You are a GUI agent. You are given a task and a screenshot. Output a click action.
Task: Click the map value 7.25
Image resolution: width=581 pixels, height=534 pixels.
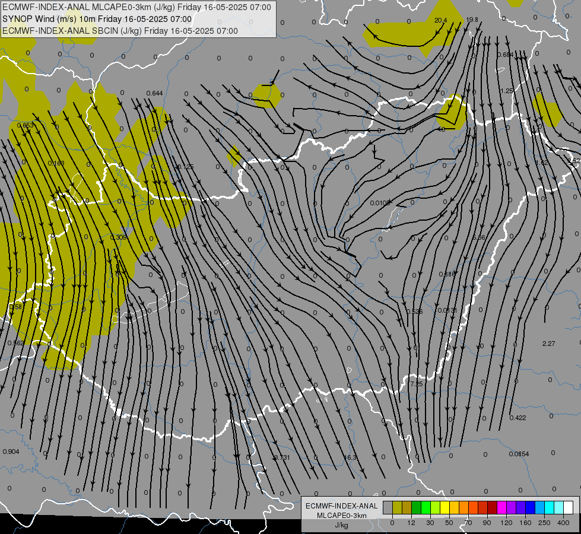(417, 384)
